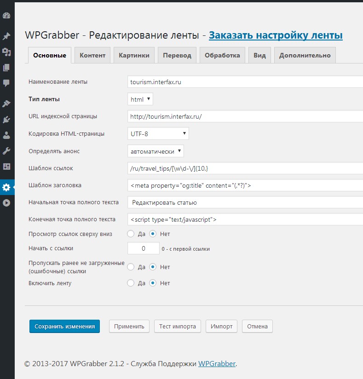Click the Включить ленту label
363x379 pixels.
coord(50,283)
